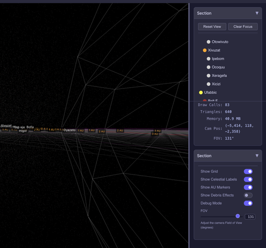Click the FOV slider handle
The width and height of the screenshot is (266, 248).
(238, 216)
